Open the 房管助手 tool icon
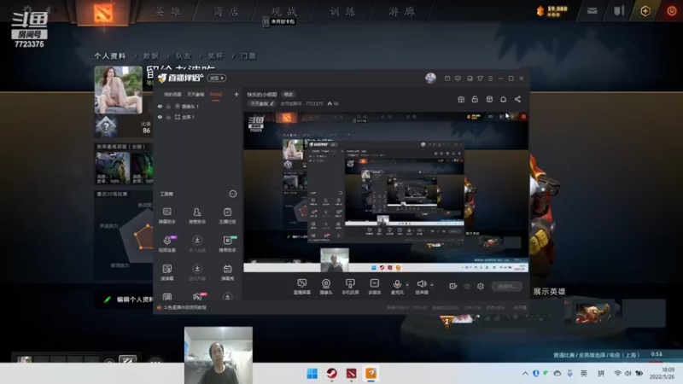Screen dimensions: 683x384 197,215
